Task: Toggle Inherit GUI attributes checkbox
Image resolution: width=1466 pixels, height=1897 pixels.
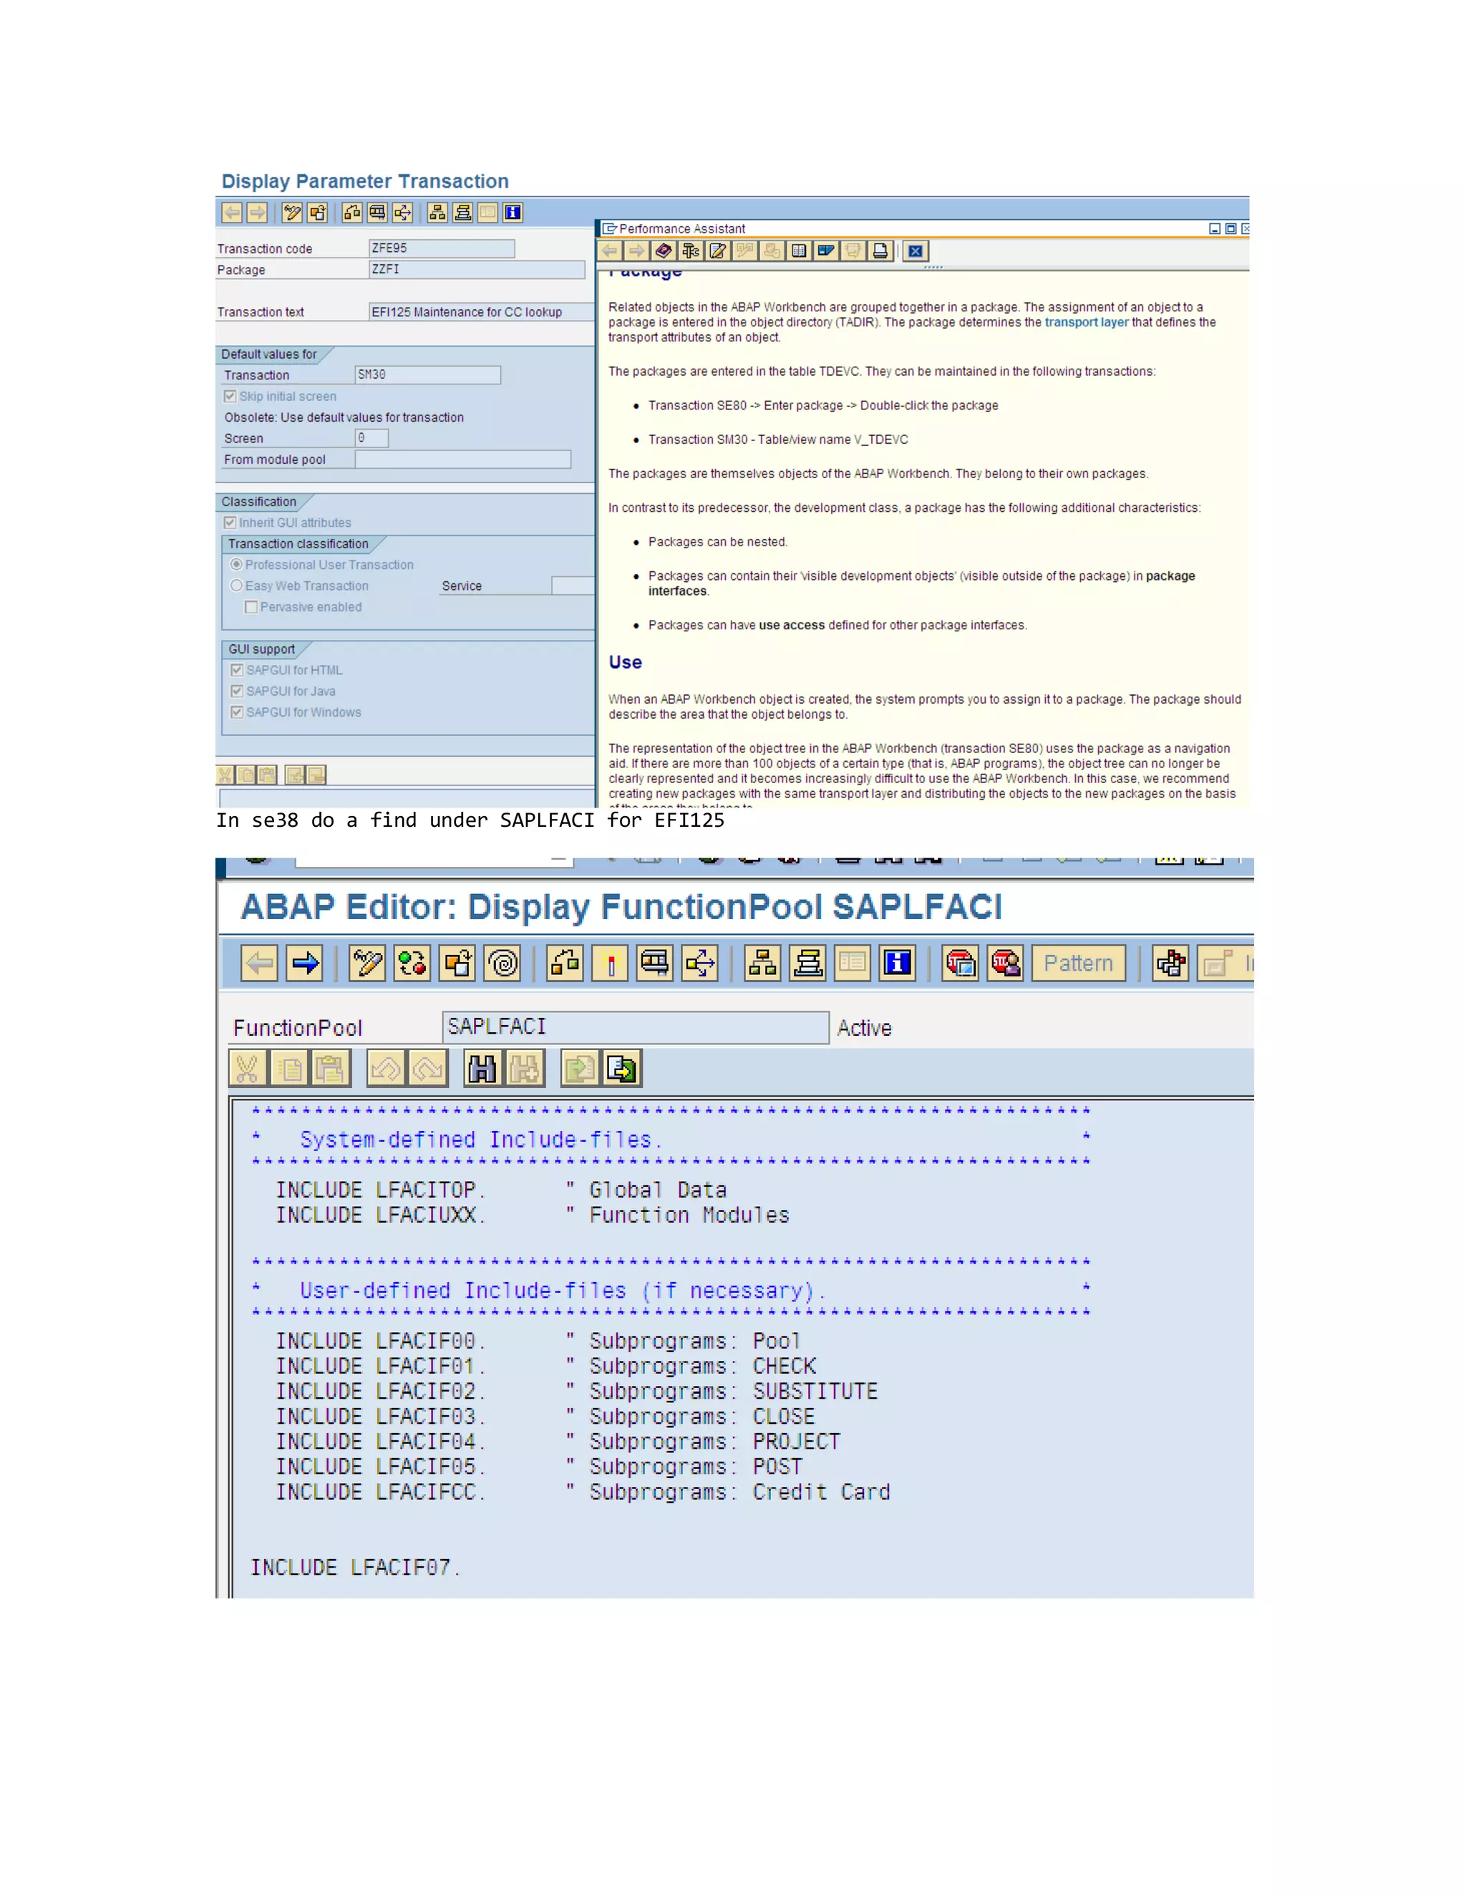Action: 230,523
